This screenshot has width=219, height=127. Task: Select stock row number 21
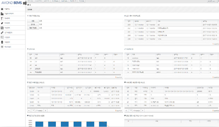(172, 102)
